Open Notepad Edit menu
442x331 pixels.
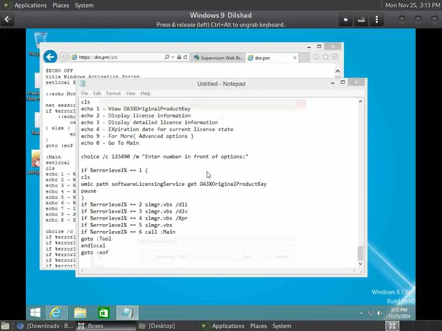97,94
